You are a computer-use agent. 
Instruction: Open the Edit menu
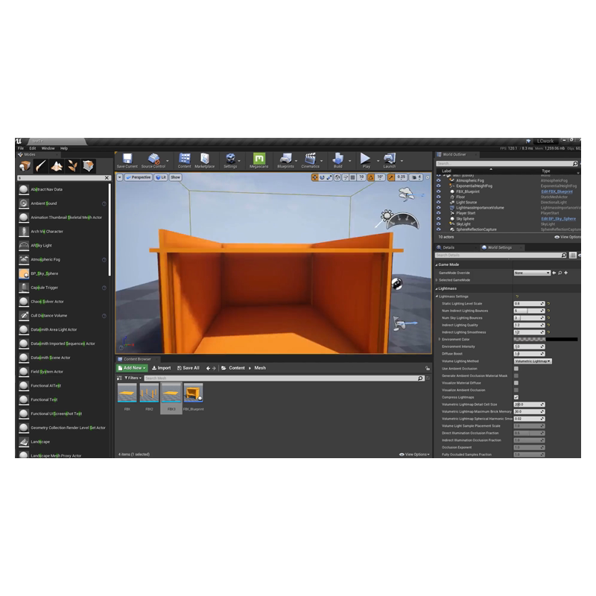coord(33,148)
